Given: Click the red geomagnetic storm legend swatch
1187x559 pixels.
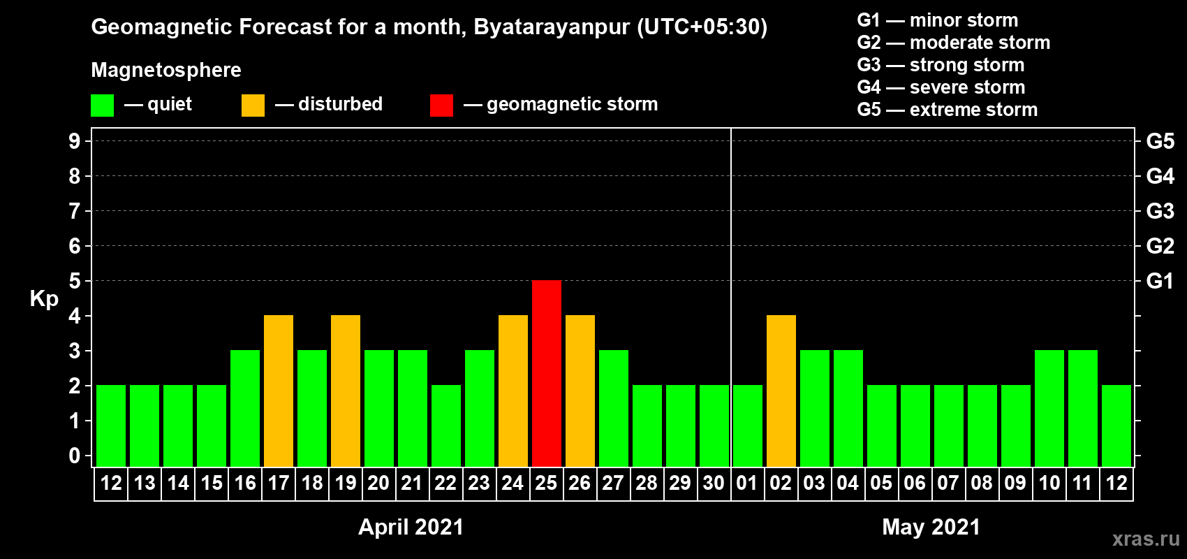Looking at the screenshot, I should (441, 106).
